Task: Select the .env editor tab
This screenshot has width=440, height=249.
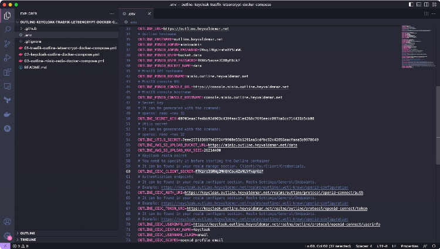Action: pyautogui.click(x=136, y=13)
